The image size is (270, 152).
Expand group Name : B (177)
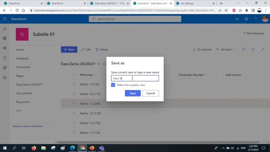[74, 94]
